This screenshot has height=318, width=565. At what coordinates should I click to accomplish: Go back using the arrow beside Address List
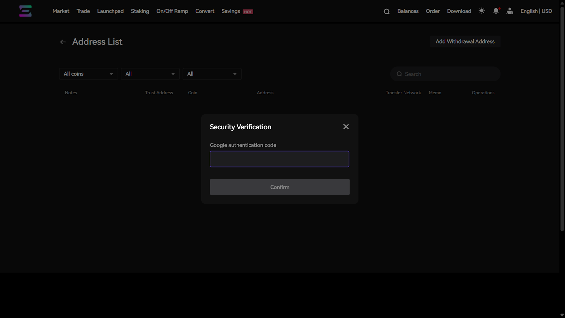tap(63, 42)
